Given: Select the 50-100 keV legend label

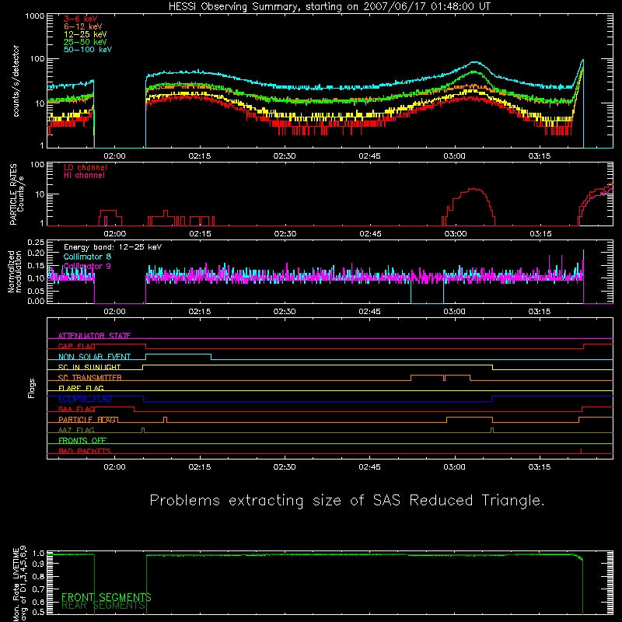Looking at the screenshot, I should click(88, 50).
